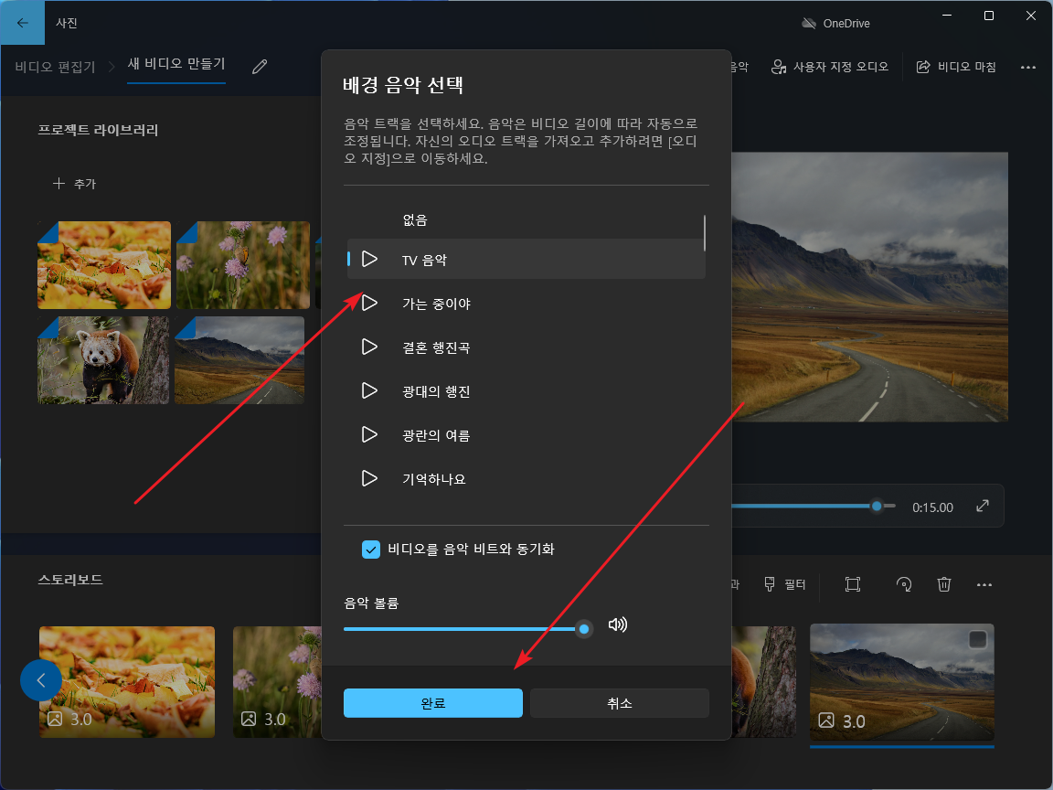This screenshot has width=1053, height=790.
Task: Open the toolbar more options ellipsis
Action: click(1028, 67)
